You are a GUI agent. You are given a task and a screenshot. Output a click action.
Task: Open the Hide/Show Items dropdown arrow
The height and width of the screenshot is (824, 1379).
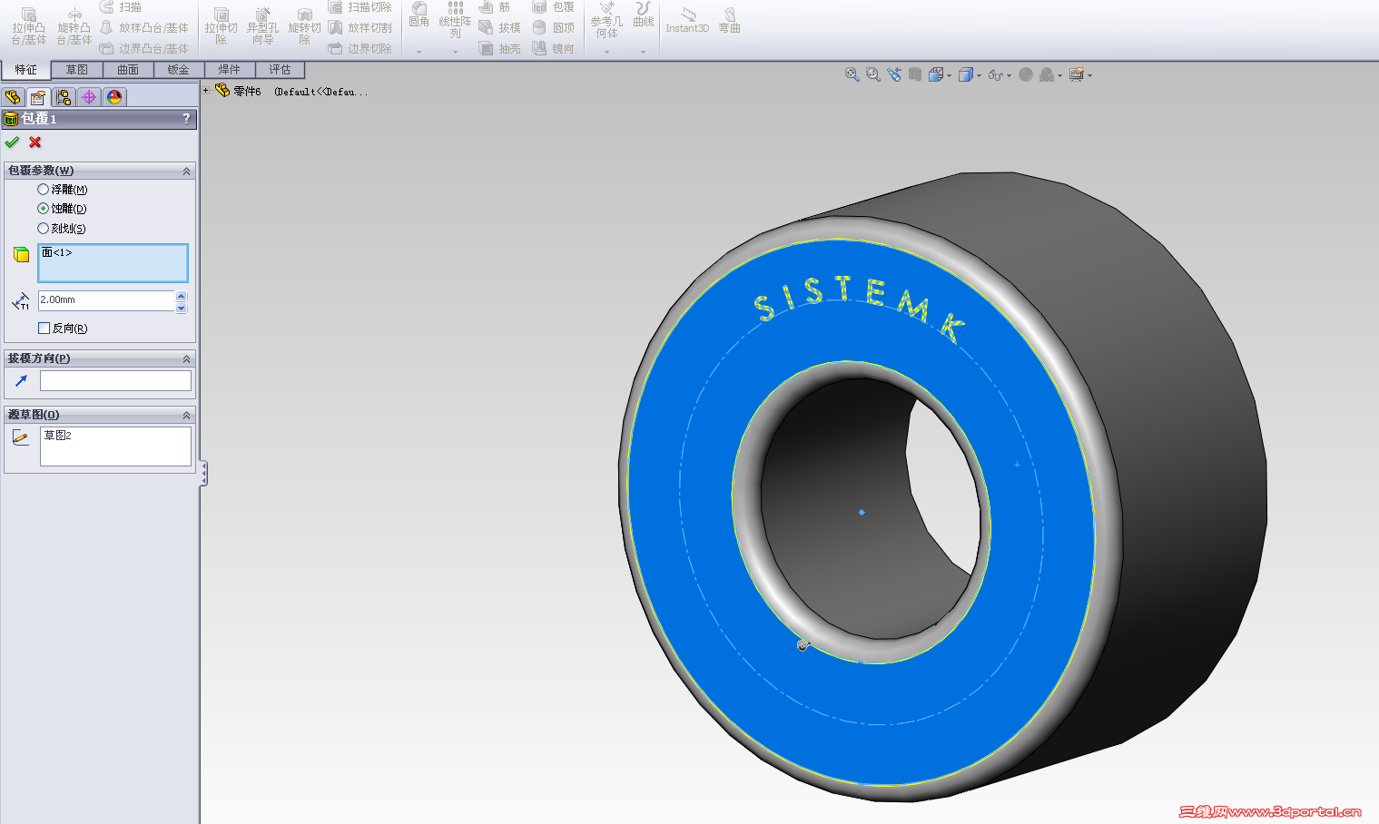(1010, 76)
